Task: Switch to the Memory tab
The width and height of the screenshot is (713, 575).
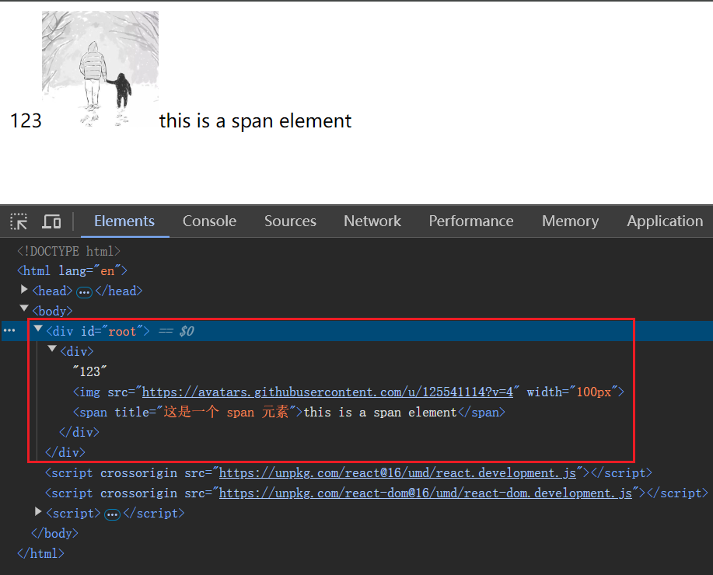Action: point(570,221)
